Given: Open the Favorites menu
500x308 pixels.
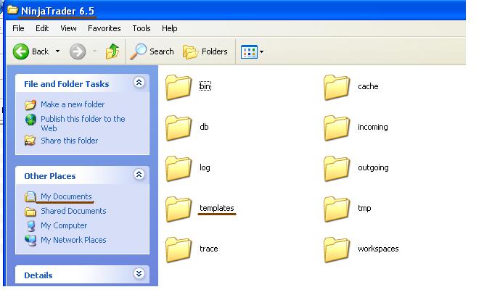Looking at the screenshot, I should coord(104,28).
